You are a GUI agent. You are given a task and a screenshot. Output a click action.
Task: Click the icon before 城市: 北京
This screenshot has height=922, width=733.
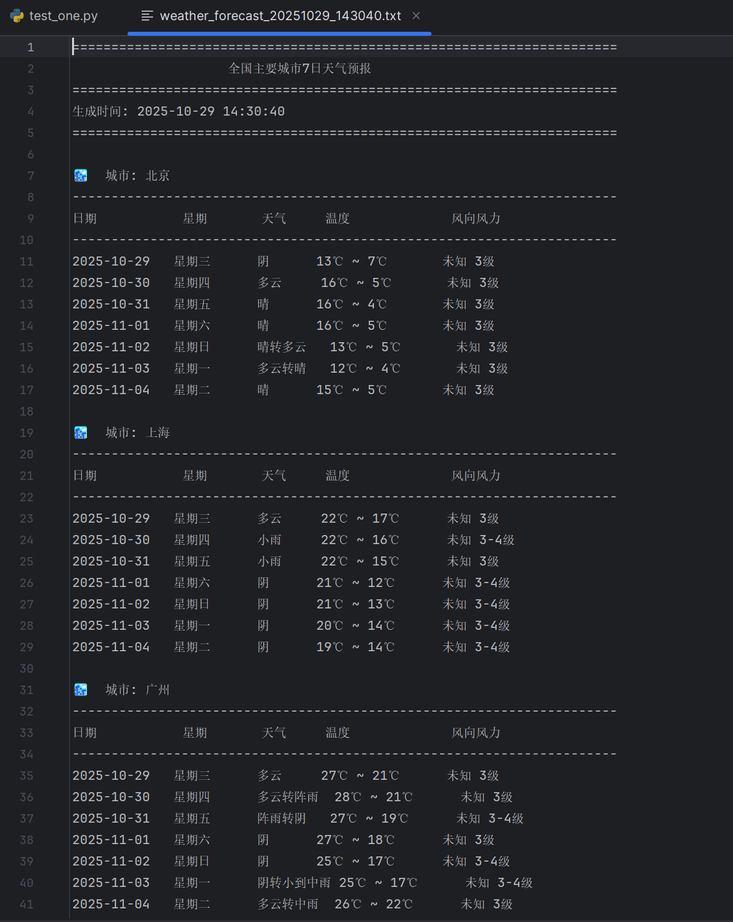point(81,175)
